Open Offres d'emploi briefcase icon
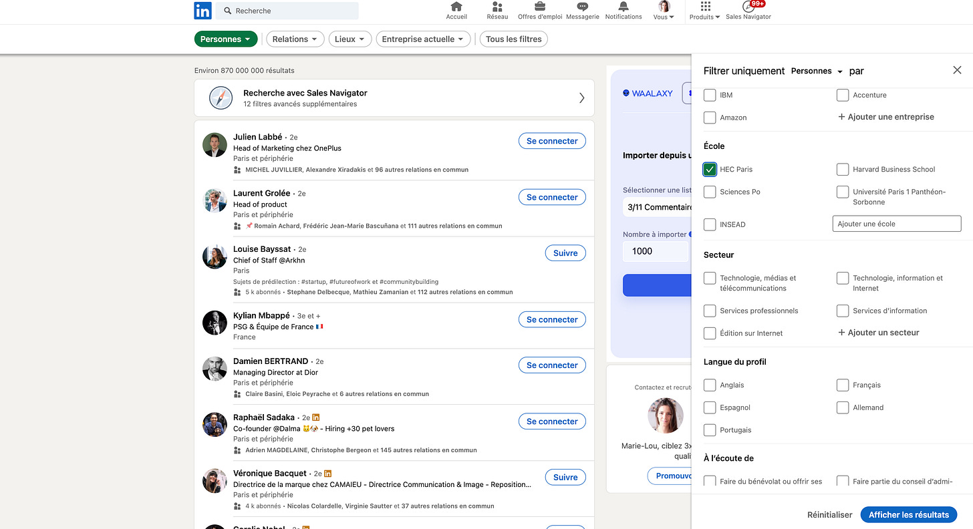973x529 pixels. [540, 7]
